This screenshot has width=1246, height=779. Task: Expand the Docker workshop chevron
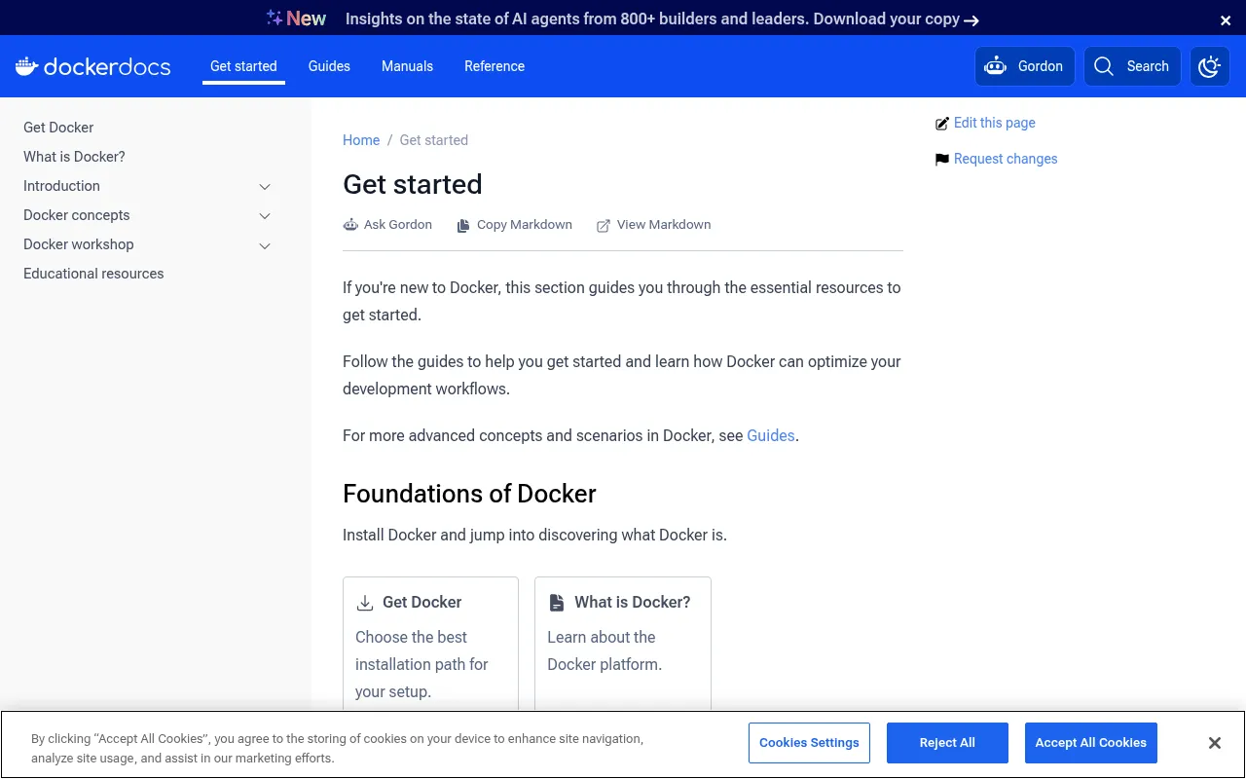[265, 244]
